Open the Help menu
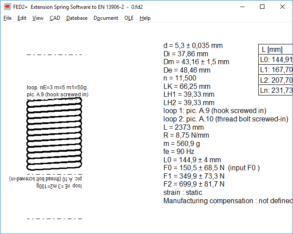Image resolution: width=293 pixels, height=234 pixels. [145, 18]
